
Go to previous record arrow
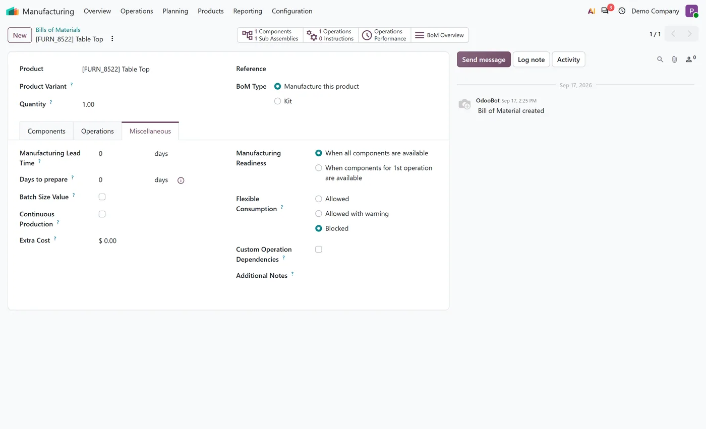tap(673, 34)
